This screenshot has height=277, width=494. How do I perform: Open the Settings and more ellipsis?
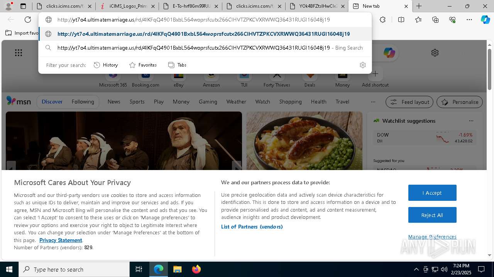(469, 20)
